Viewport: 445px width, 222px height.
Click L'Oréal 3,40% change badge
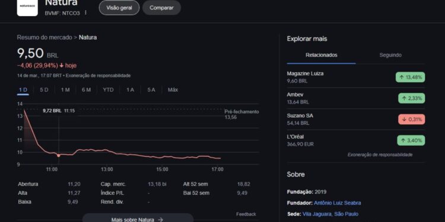(x=411, y=140)
